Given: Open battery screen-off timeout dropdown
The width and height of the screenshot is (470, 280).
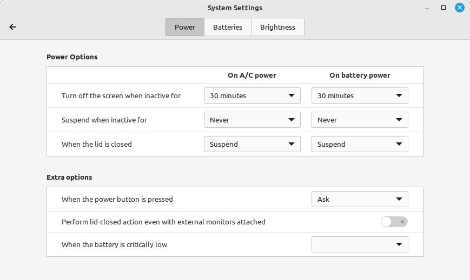Looking at the screenshot, I should [360, 95].
